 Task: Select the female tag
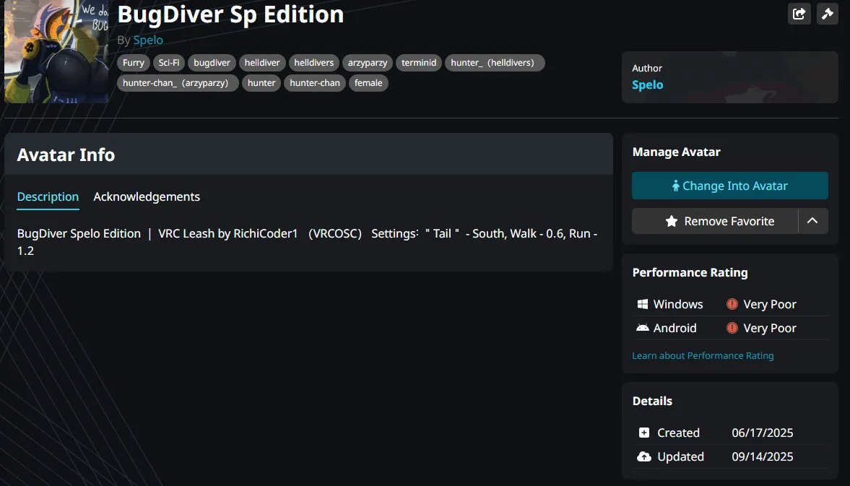368,83
